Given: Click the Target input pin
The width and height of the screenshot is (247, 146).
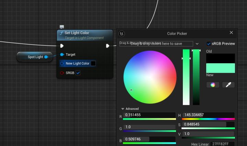Looking at the screenshot, I should (62, 55).
